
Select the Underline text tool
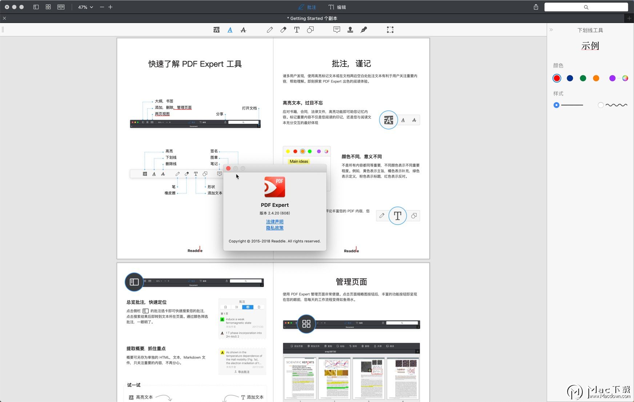click(230, 30)
